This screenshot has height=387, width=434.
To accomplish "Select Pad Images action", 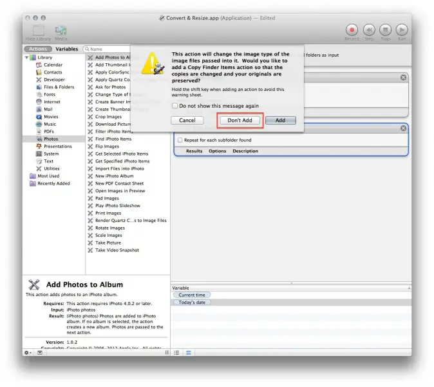I will pos(107,198).
